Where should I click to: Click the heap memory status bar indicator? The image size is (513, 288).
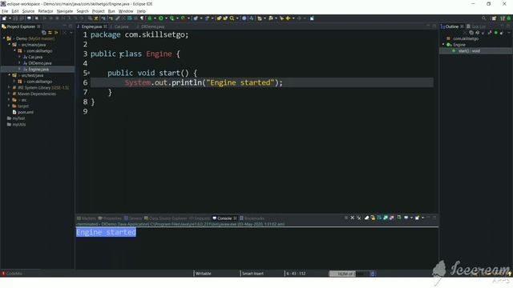(349, 274)
